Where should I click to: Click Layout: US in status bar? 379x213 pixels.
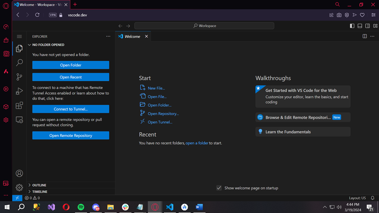[x=357, y=198]
